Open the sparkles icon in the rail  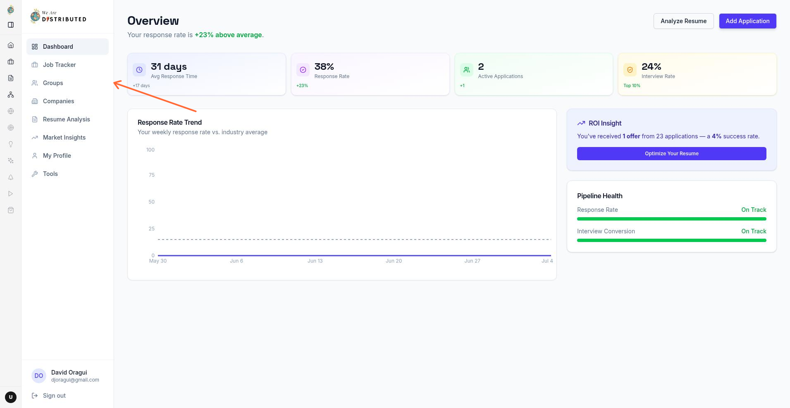click(11, 161)
